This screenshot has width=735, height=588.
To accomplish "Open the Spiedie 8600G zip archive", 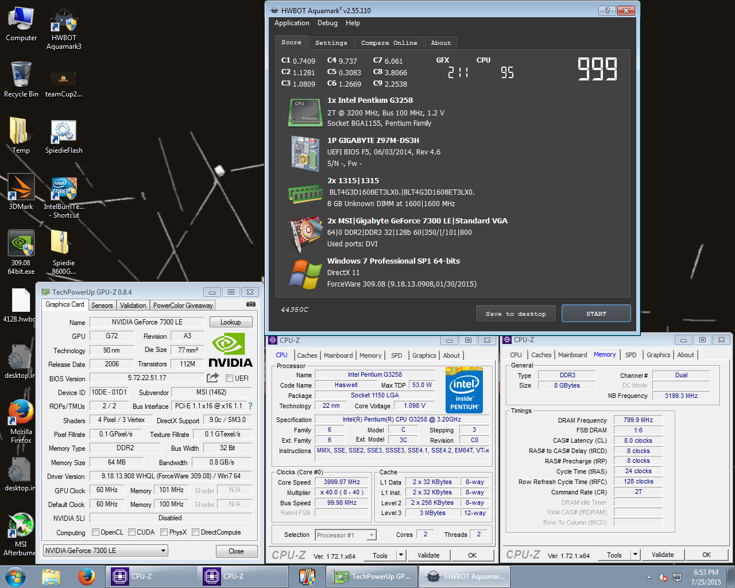I will coord(63,252).
